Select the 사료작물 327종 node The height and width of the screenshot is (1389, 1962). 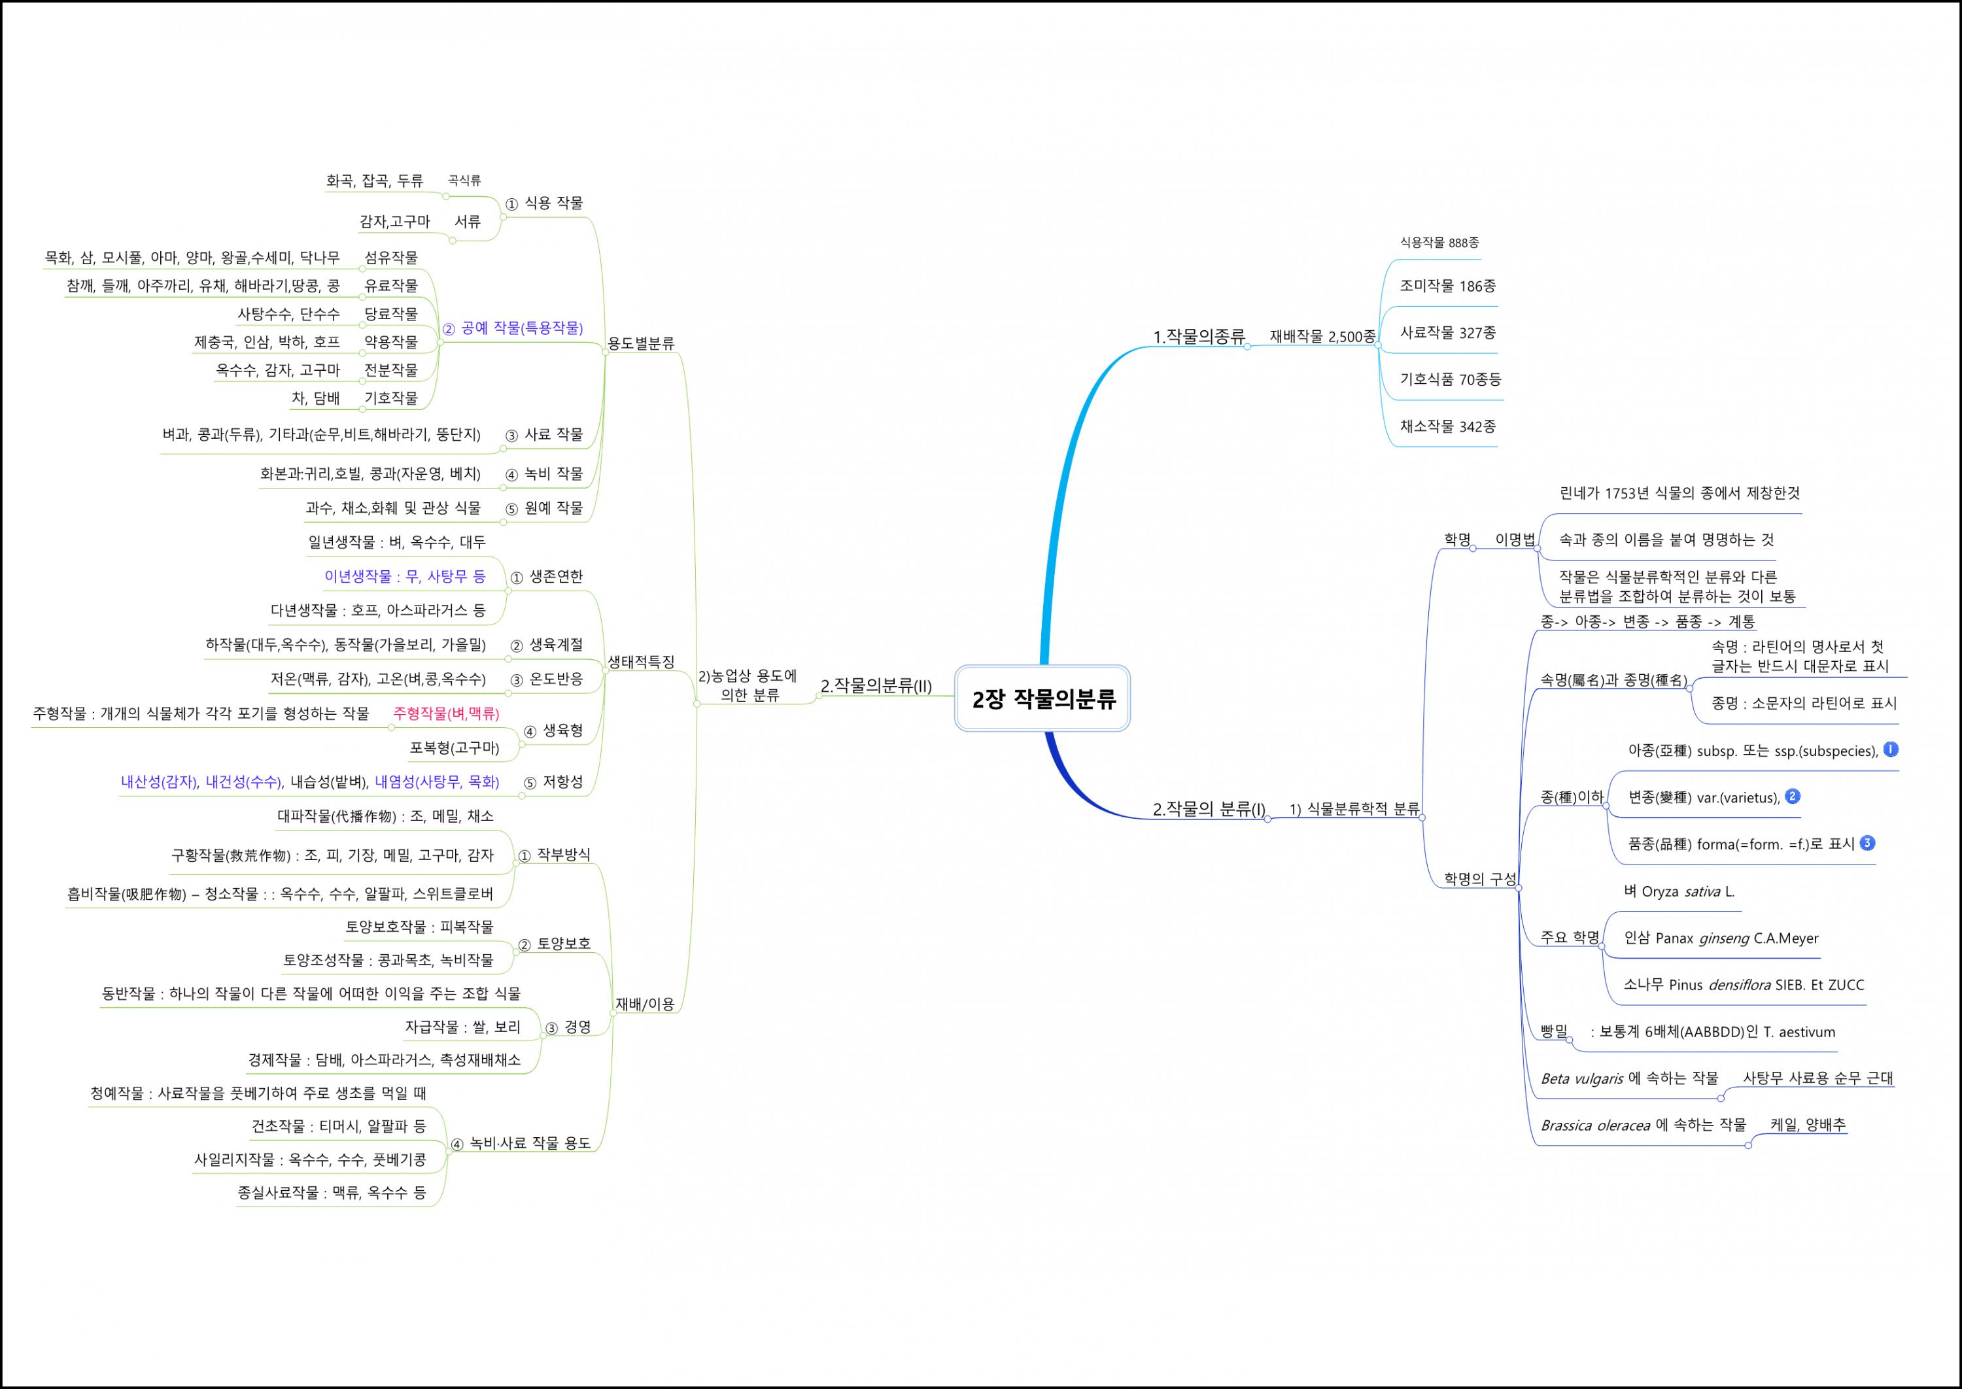click(x=1447, y=333)
